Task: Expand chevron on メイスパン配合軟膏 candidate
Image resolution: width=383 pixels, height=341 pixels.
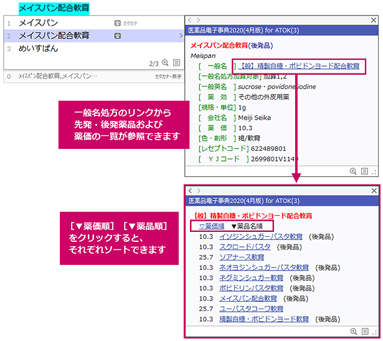Action: [181, 36]
